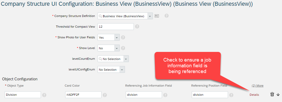Show help icon next to Object Type field

[x=44, y=95]
